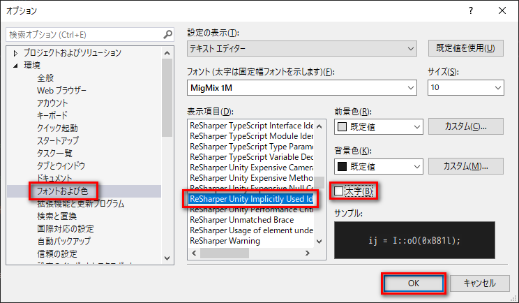This screenshot has height=303, width=519.
Task: Select ReSharper Unity Expensive Camera item
Action: [251, 168]
